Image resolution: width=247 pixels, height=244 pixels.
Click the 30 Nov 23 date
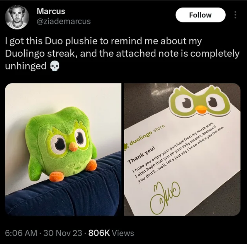63,233
